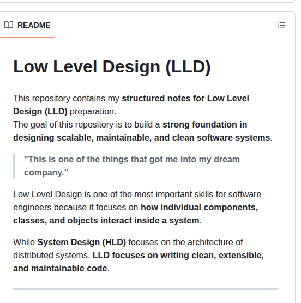Click the word "company." in the blockquote
Screen dimensions: 301x303
(x=46, y=173)
